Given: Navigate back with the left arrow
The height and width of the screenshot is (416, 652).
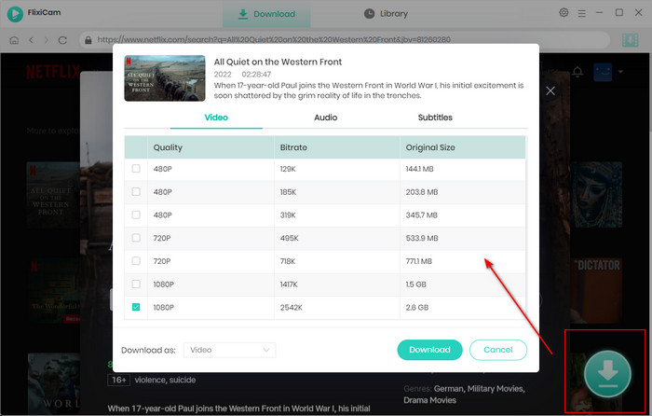Looking at the screenshot, I should coord(31,40).
